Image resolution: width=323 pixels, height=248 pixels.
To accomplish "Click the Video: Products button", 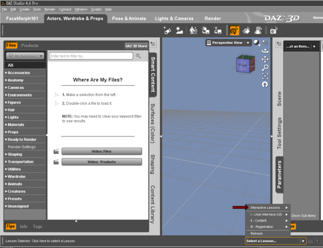I will pos(102,162).
